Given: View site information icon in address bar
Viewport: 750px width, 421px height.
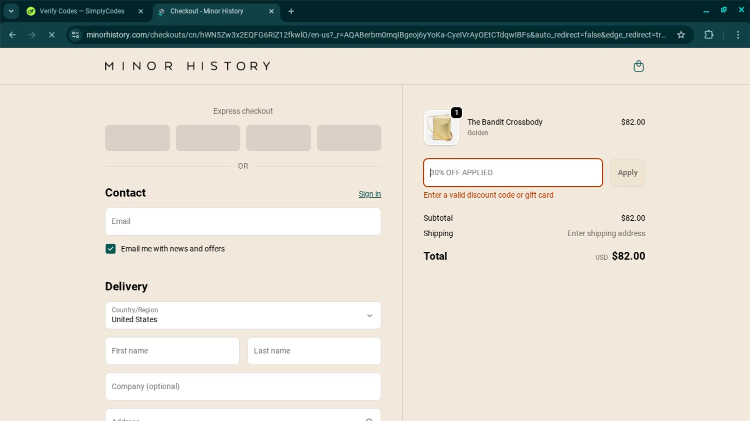Looking at the screenshot, I should pos(75,35).
